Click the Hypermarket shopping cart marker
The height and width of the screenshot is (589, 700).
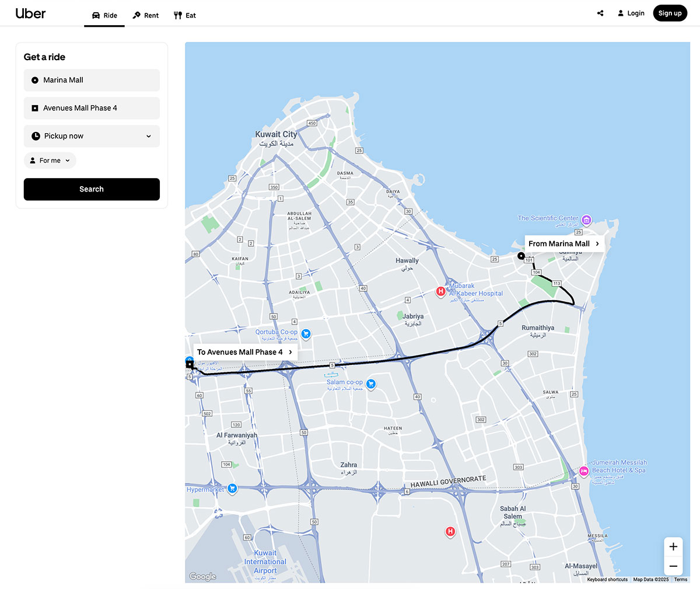coord(232,488)
